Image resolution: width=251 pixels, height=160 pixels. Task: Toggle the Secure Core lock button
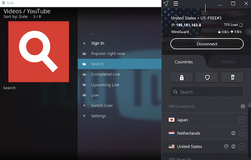(x=182, y=78)
